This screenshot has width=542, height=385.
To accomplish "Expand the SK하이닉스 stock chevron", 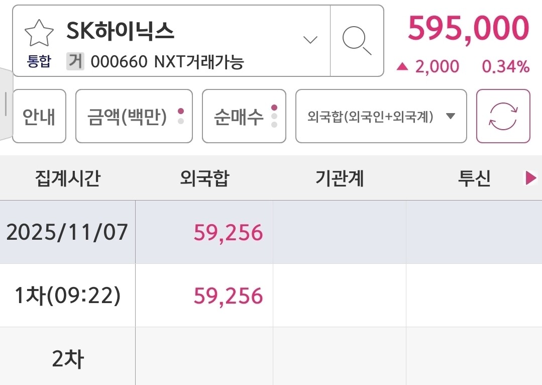I will click(x=311, y=40).
